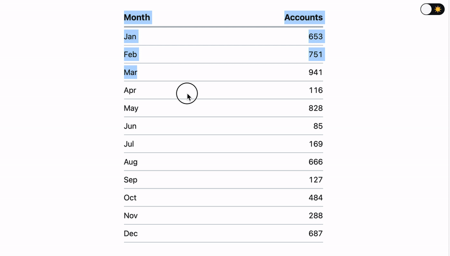Image resolution: width=450 pixels, height=256 pixels.
Task: Select the Jan month cell
Action: [130, 36]
